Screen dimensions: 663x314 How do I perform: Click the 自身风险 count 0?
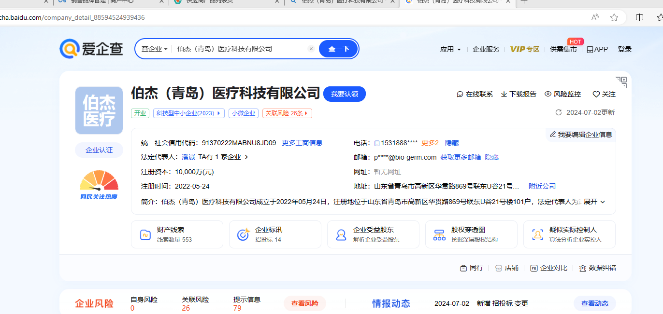pos(132,308)
